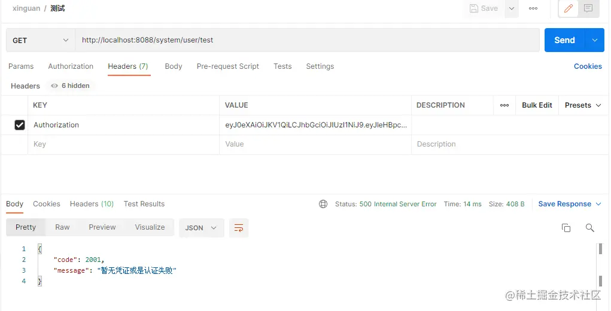Show the 6 hidden headers
Image resolution: width=611 pixels, height=311 pixels.
pos(71,86)
